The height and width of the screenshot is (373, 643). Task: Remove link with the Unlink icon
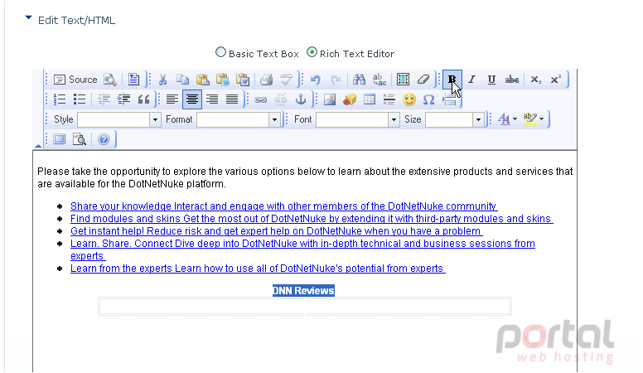(x=281, y=99)
